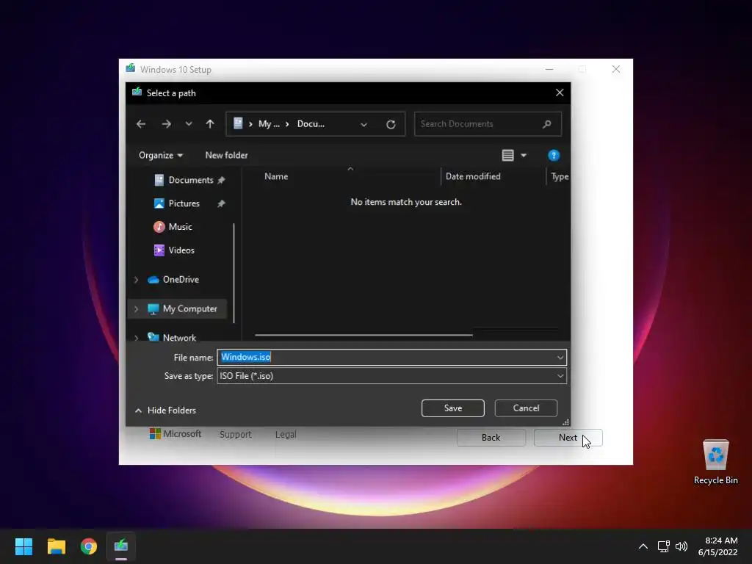Launch Google Chrome from the taskbar

89,546
